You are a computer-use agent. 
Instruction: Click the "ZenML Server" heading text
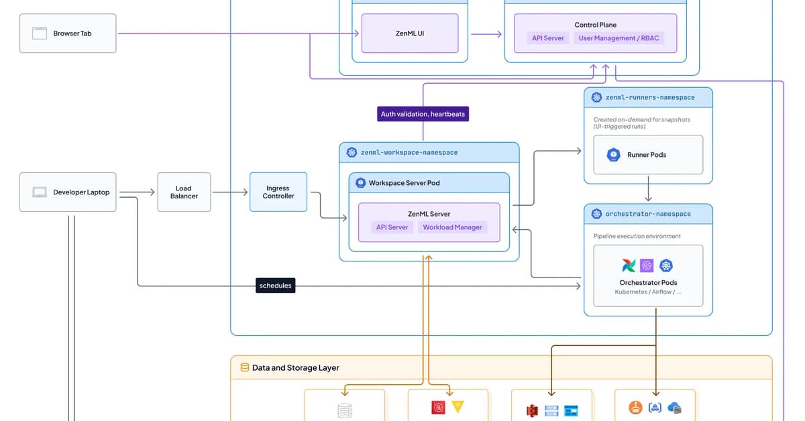coord(429,214)
